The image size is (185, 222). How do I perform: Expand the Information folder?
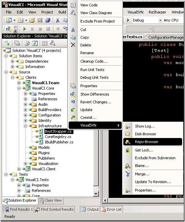(12, 67)
